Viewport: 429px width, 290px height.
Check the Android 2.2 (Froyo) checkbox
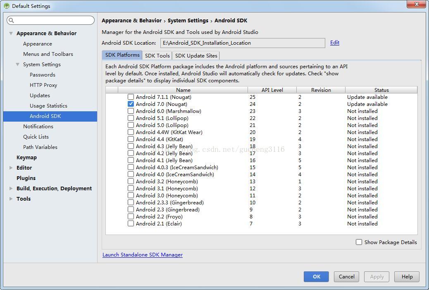tap(131, 216)
